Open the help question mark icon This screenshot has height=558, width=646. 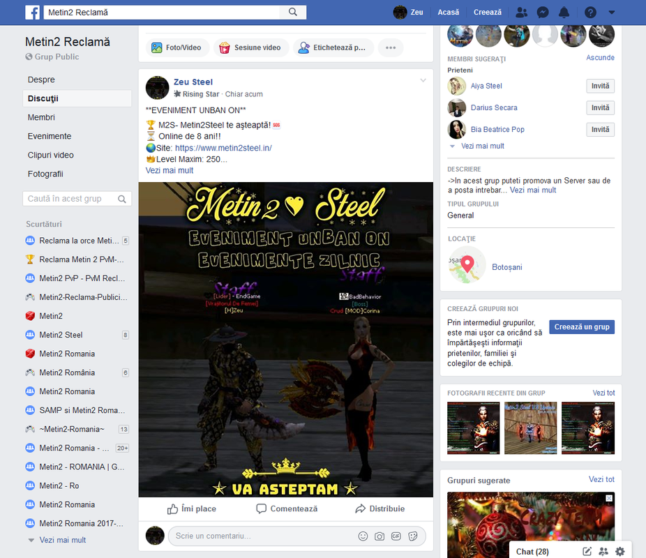pos(590,13)
